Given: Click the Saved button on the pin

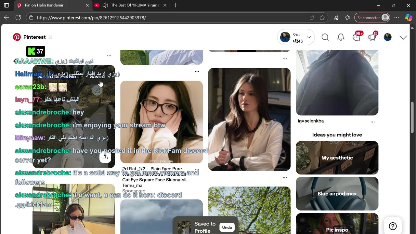Looking at the screenshot, I should point(97,77).
